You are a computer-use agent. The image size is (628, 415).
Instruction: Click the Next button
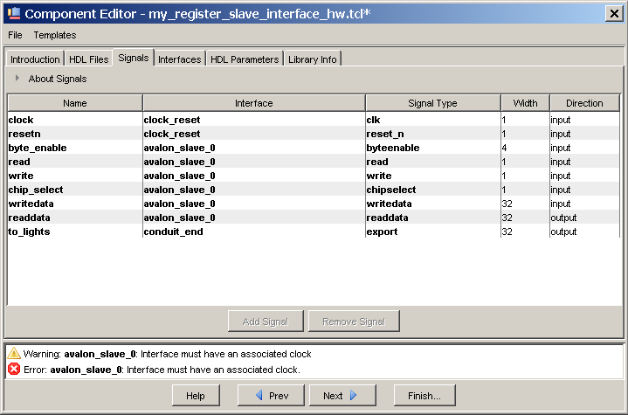(342, 396)
